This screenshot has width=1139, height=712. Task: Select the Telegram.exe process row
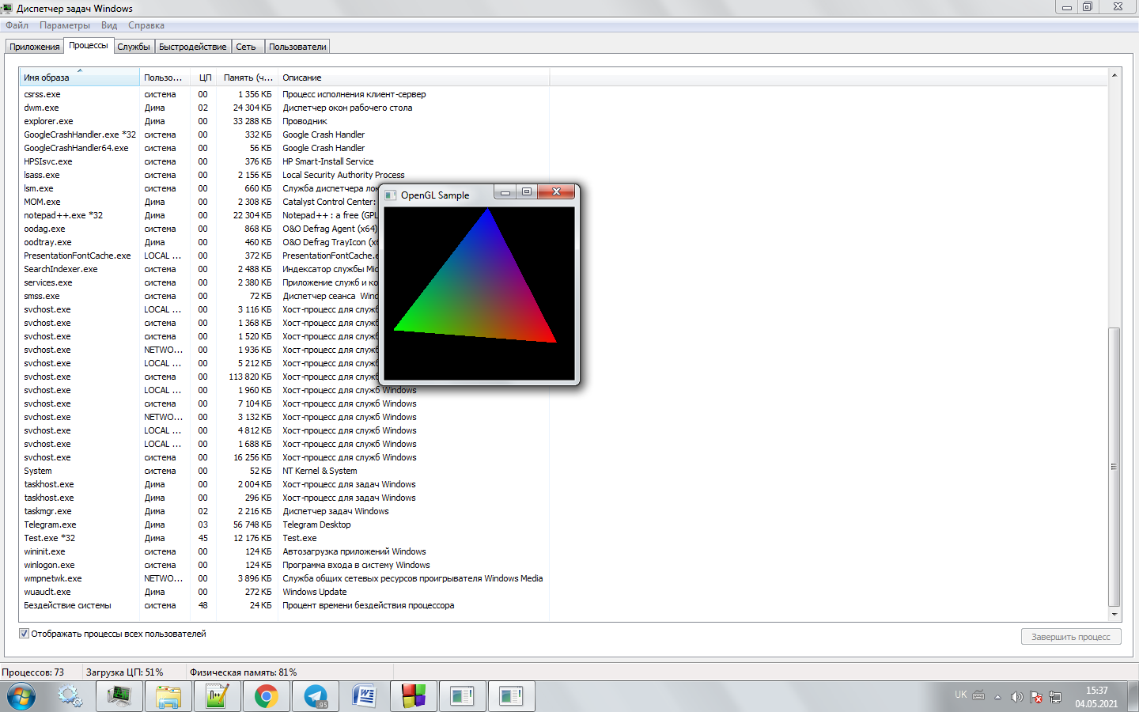click(285, 525)
